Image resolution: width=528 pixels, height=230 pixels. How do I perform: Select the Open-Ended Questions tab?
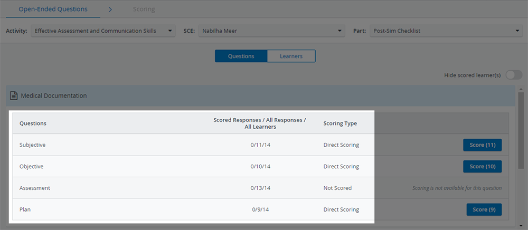[x=53, y=9]
